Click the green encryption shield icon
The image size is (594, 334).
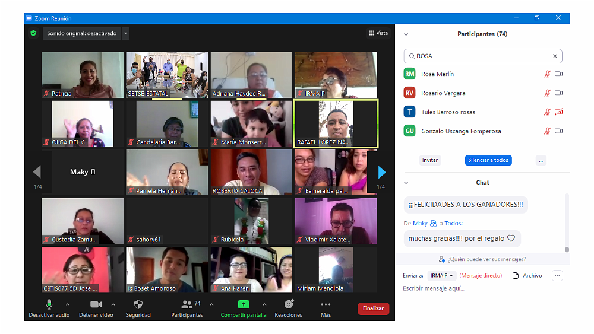point(34,33)
